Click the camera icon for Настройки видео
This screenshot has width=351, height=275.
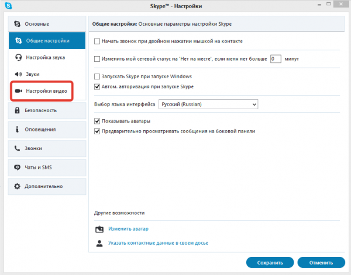18,91
